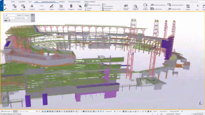
Task: Open the Auto snapping dropdown
Action: [x=155, y=111]
